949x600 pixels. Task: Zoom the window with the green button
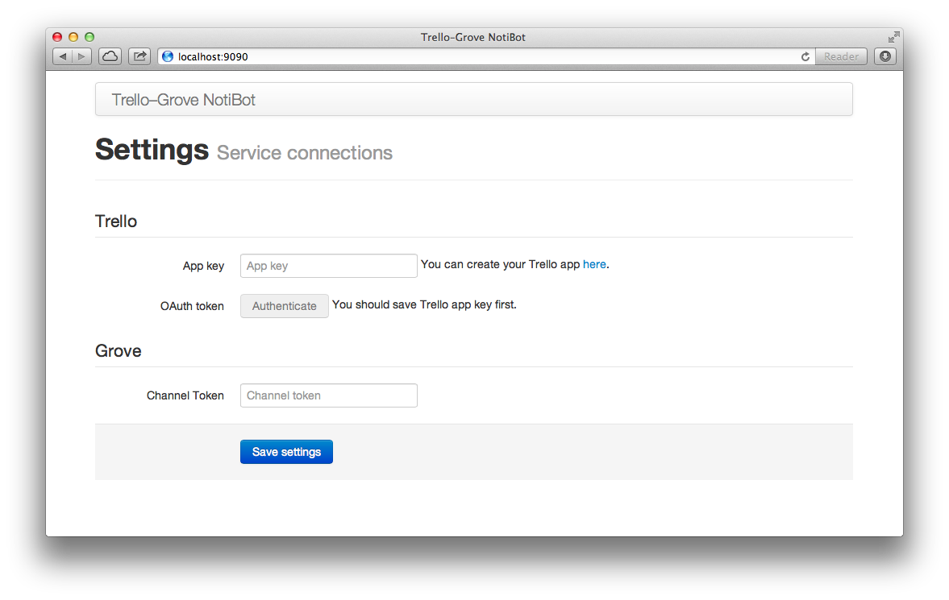(89, 37)
